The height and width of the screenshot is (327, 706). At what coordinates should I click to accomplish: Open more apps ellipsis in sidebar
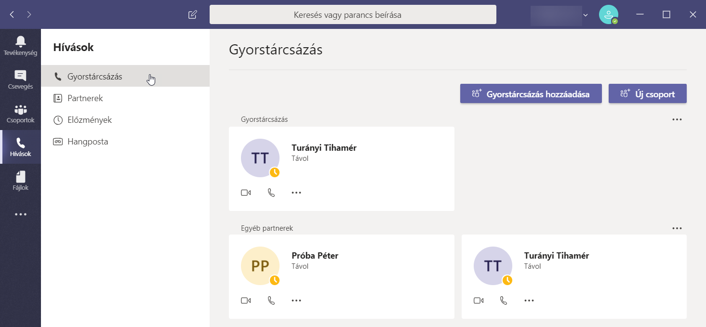[x=20, y=214]
